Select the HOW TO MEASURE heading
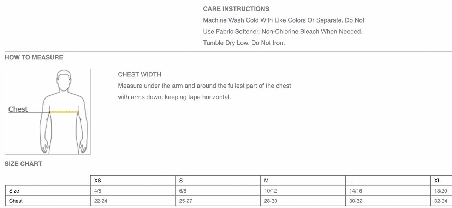Viewport: 452px width, 208px height. [x=34, y=57]
